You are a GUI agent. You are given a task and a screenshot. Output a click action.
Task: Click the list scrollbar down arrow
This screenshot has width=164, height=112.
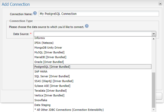(153, 110)
